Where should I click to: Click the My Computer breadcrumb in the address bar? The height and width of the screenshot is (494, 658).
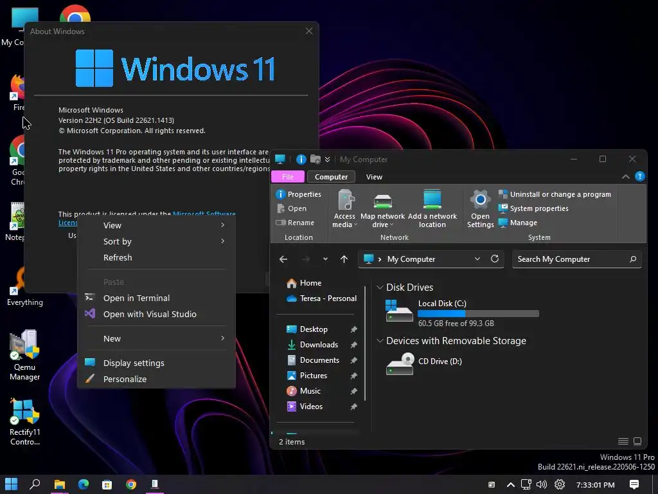411,259
